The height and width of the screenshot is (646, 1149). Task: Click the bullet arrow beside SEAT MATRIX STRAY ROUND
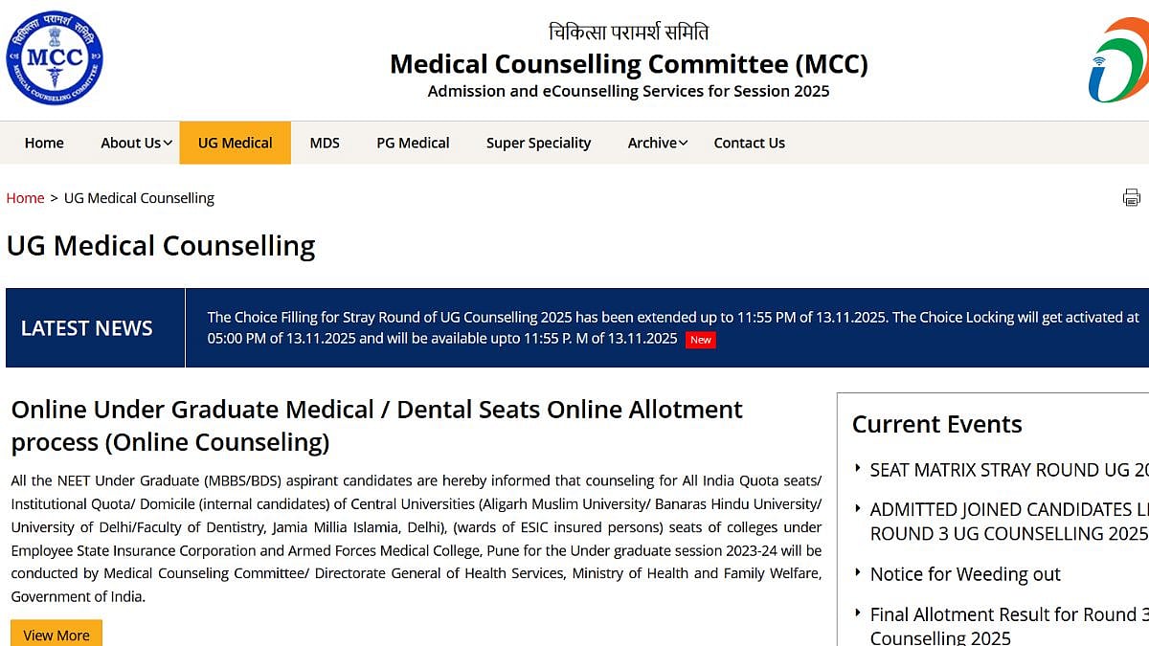857,468
